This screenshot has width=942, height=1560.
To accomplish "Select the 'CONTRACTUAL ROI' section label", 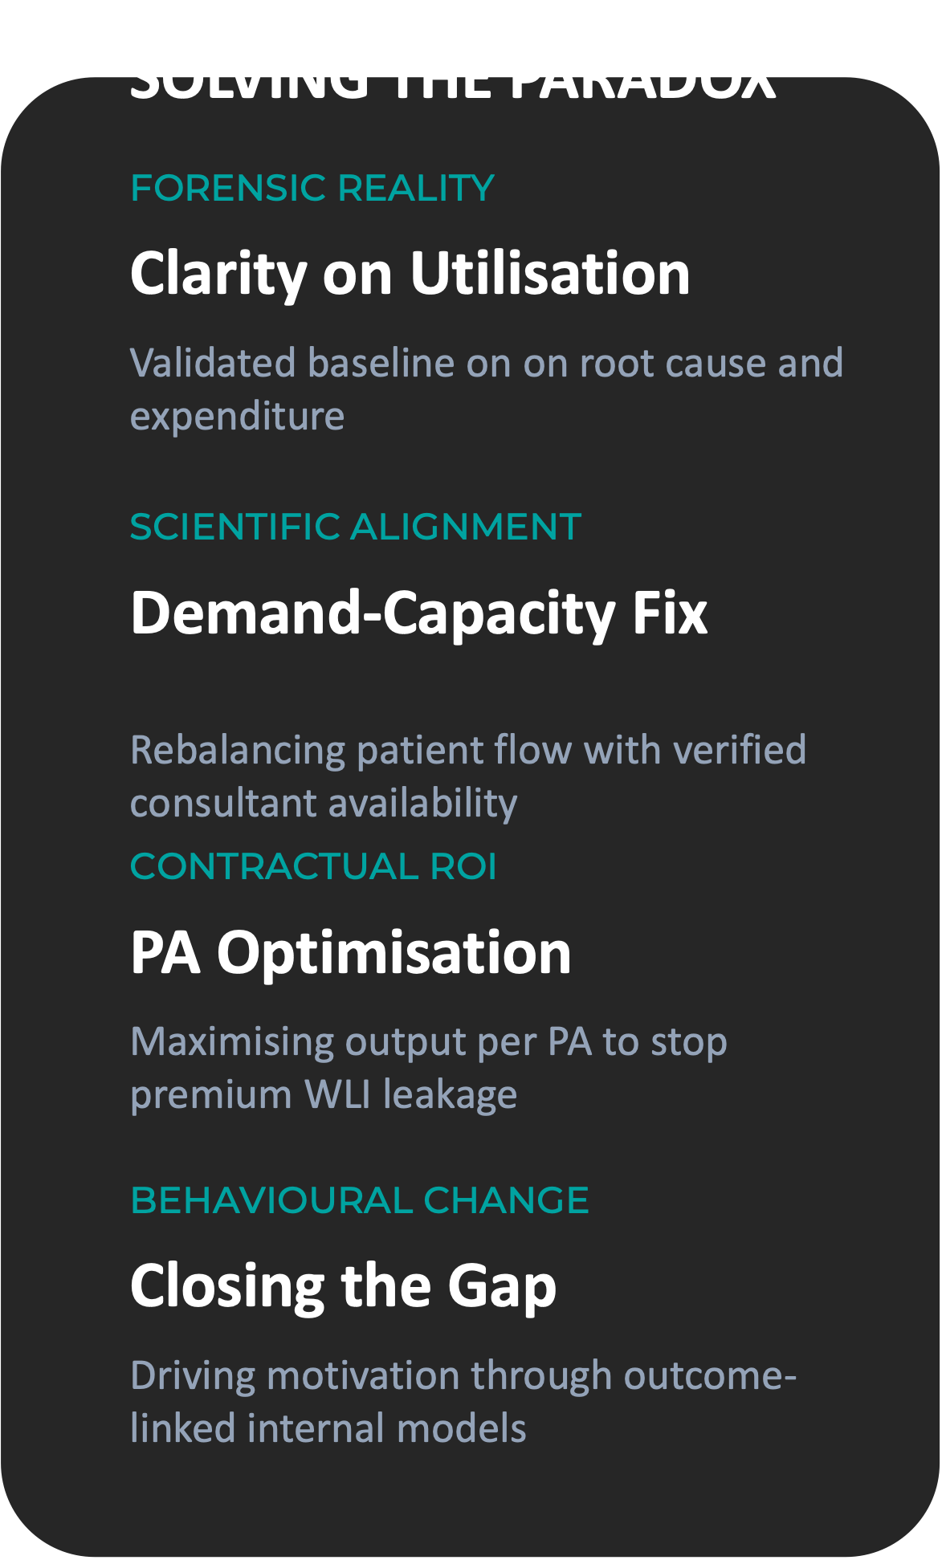I will [313, 867].
